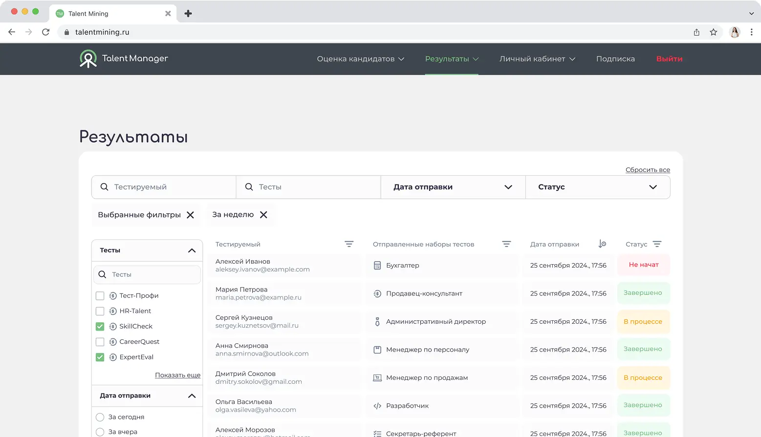The image size is (761, 437).
Task: Focus the sidebar Тесты search box
Action: pyautogui.click(x=147, y=275)
